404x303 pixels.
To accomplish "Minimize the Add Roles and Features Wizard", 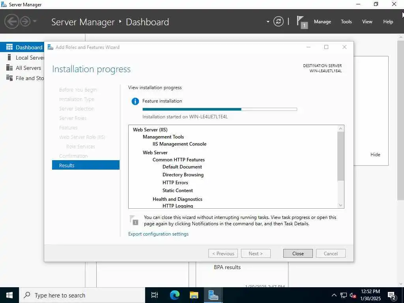I will (308, 47).
